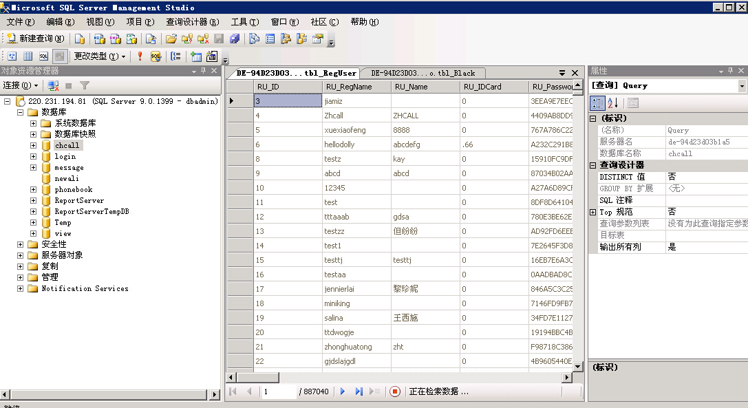Screen dimensions: 748x408
Task: Jump to last record button
Action: pyautogui.click(x=359, y=391)
